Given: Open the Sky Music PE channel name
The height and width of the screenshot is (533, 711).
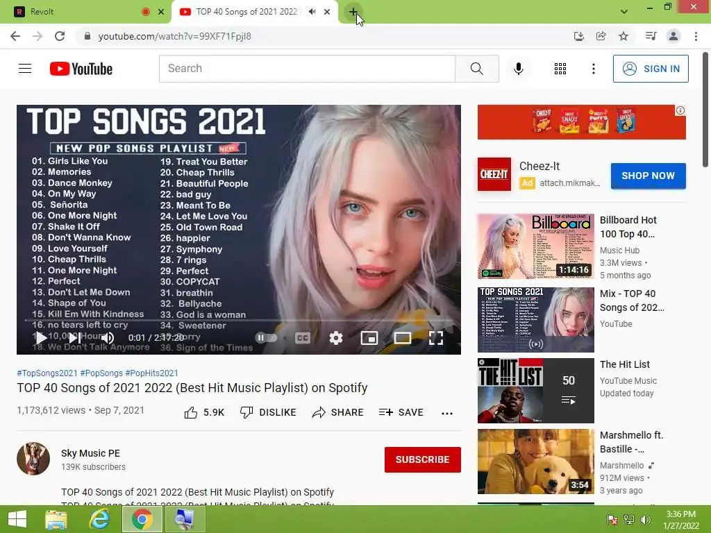Looking at the screenshot, I should click(91, 453).
